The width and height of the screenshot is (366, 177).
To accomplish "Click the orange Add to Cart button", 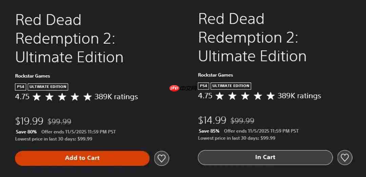I will [82, 158].
